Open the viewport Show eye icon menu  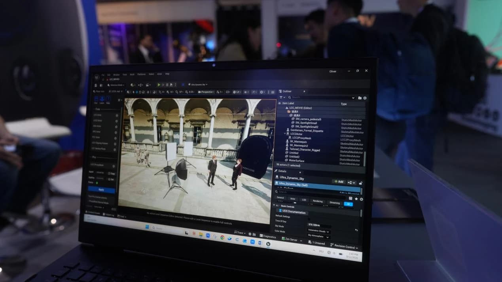246,92
